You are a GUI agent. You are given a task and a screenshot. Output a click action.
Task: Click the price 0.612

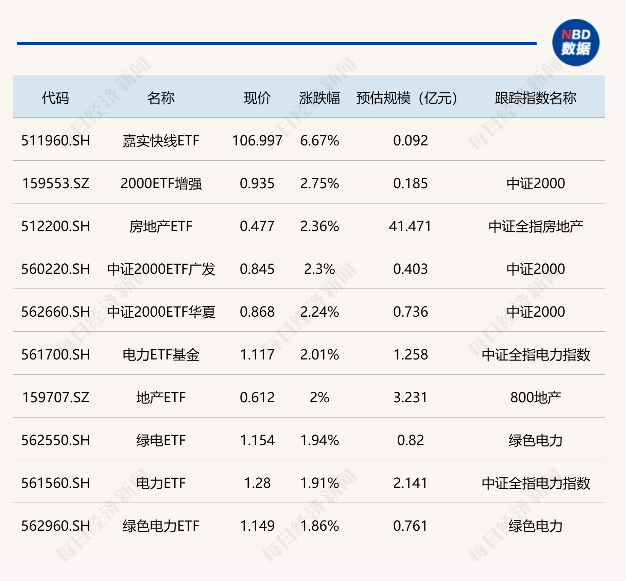point(257,398)
